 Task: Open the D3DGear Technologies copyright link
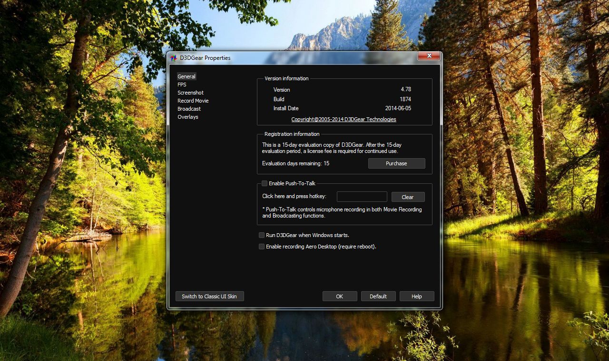344,119
